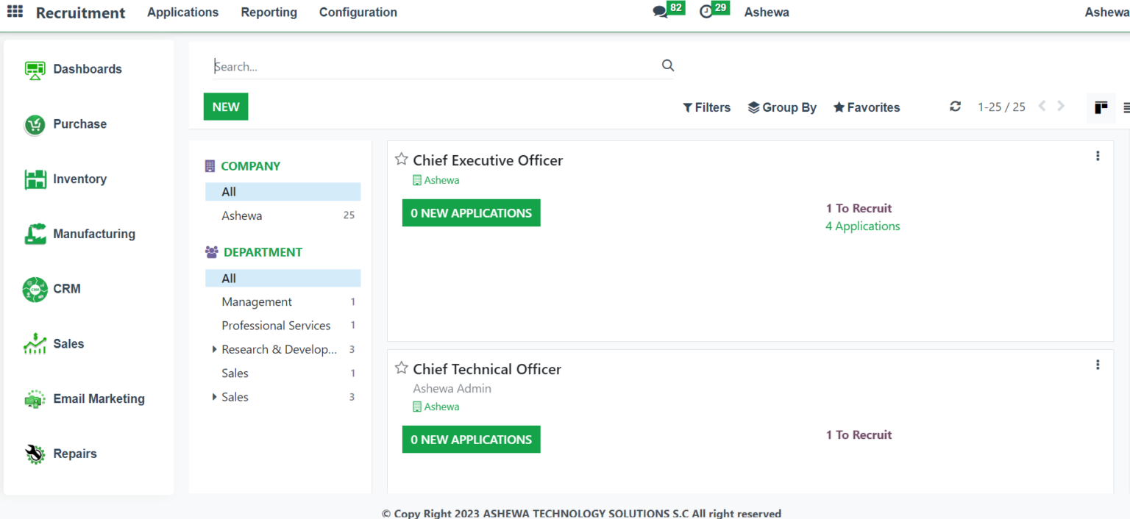Open the 4 Applications link
Viewport: 1130px width, 519px height.
(x=863, y=226)
